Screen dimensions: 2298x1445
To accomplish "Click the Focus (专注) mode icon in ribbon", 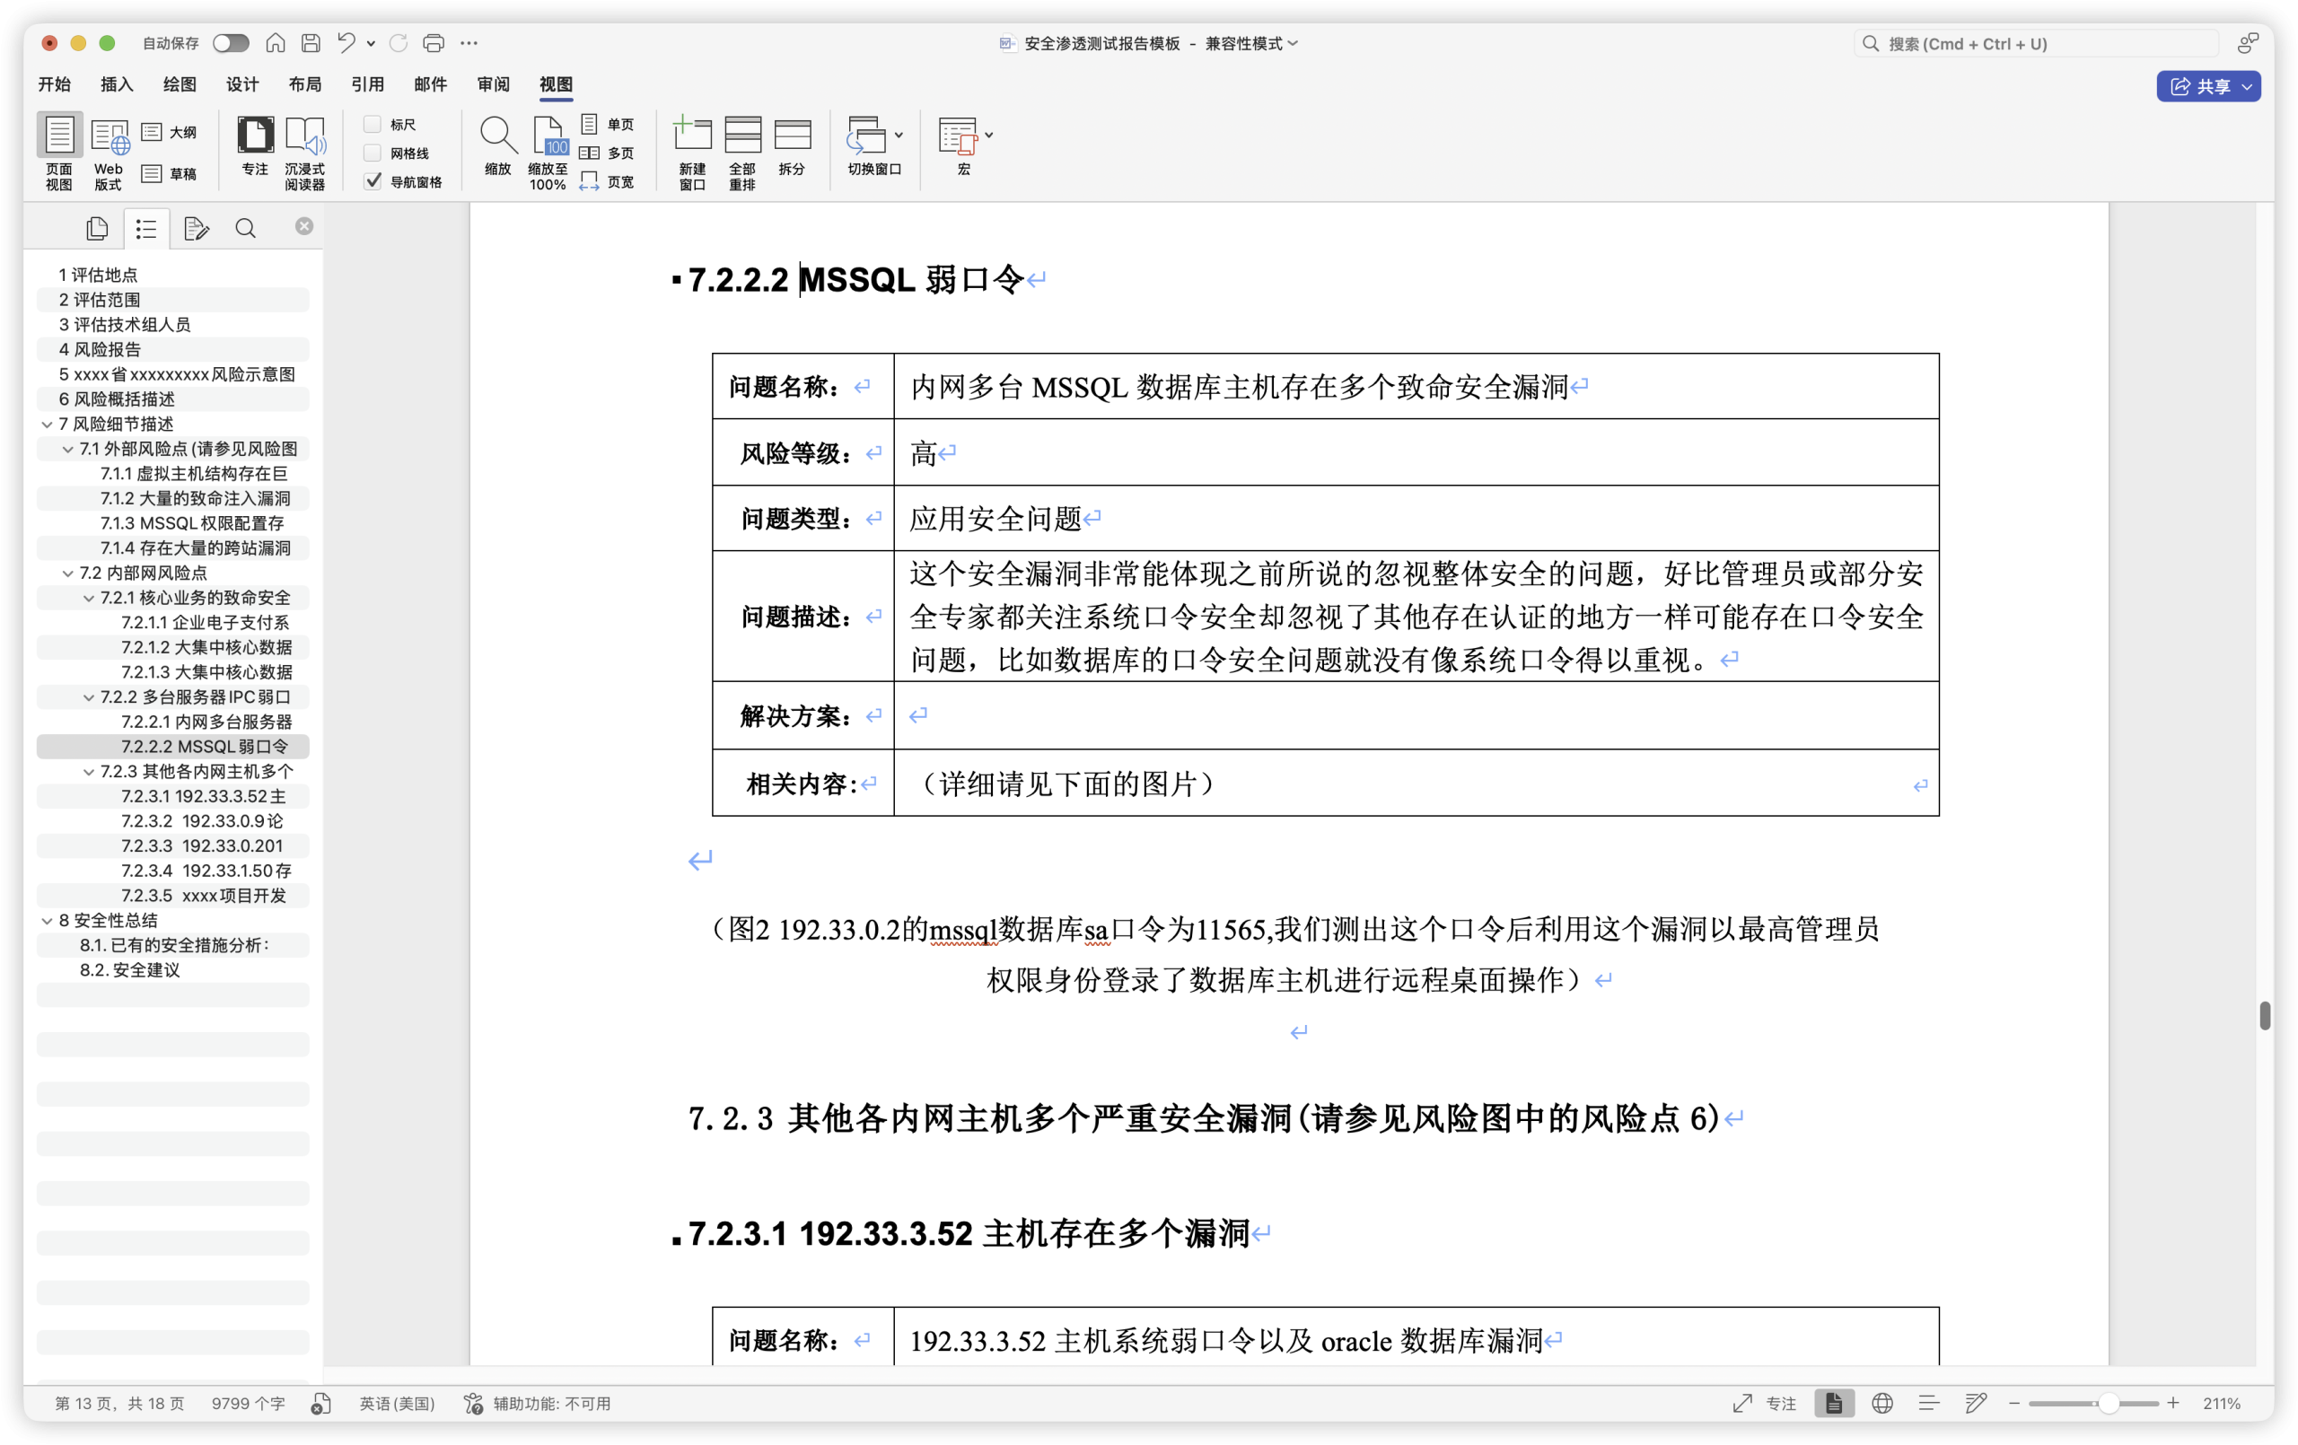I will tap(255, 136).
